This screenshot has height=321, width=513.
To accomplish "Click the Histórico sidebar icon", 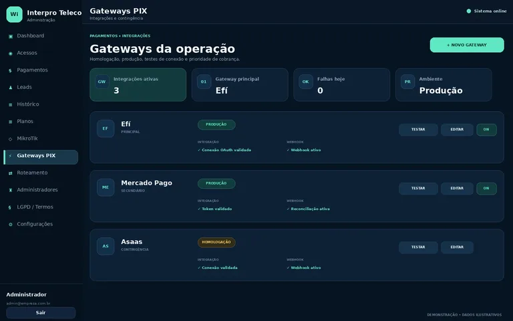I will (11, 104).
